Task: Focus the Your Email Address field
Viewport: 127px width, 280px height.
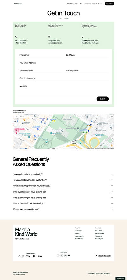Action: (63, 63)
